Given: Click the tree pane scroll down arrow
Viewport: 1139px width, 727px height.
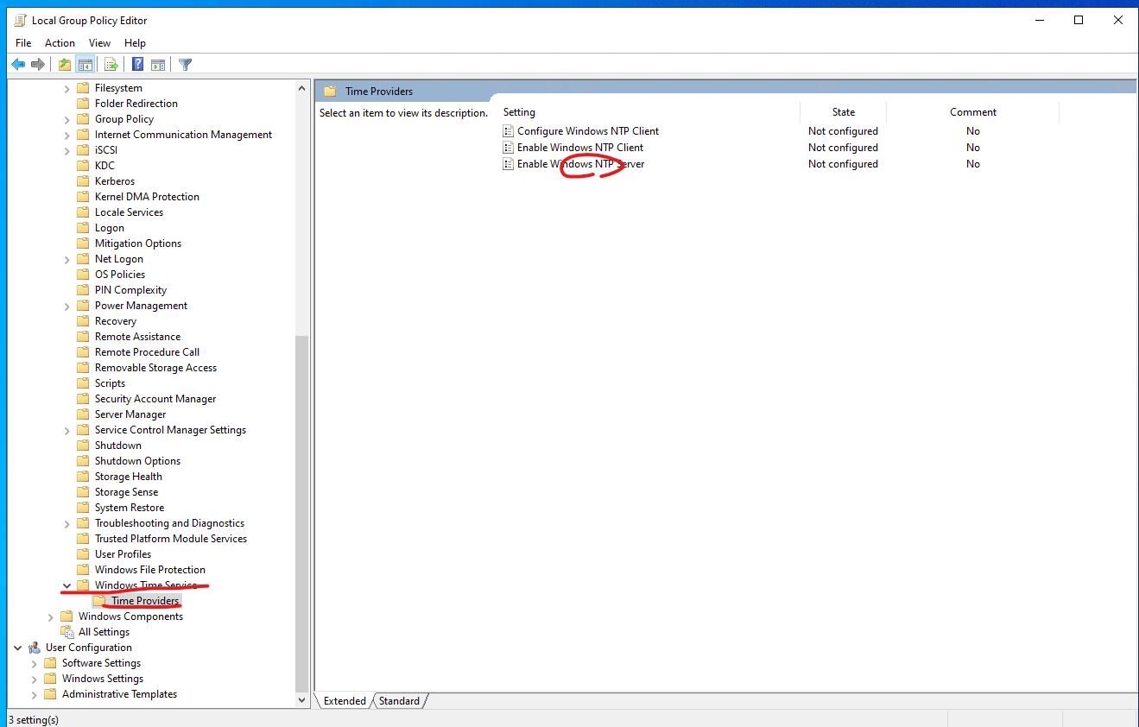Looking at the screenshot, I should [301, 700].
